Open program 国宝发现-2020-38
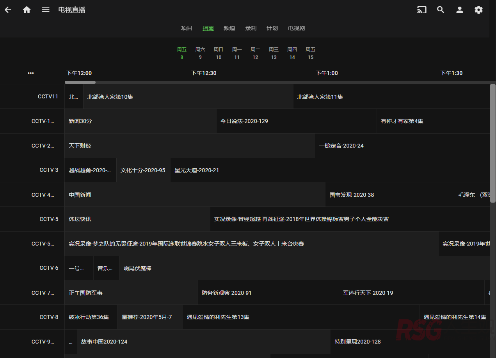Viewport: 496px width, 358px height. click(x=389, y=194)
